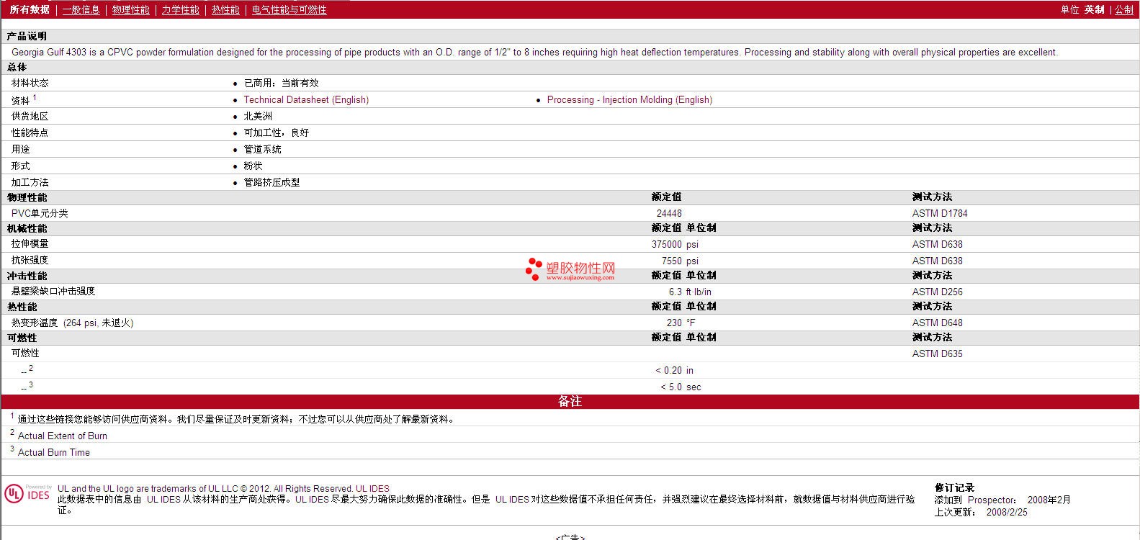Click the ASTM D635 test method

(x=937, y=354)
